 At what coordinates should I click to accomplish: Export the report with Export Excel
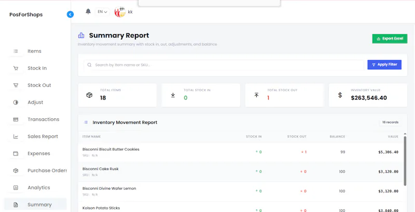(390, 38)
